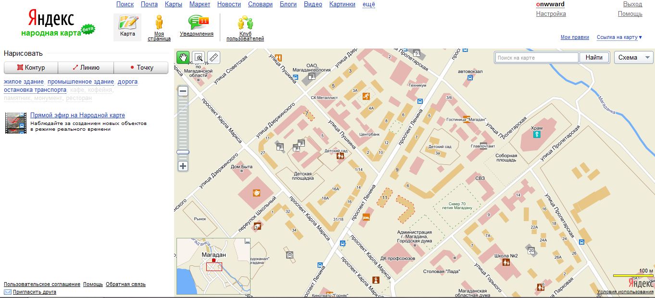Open the Почта top menu link
This screenshot has height=298, width=655.
[149, 4]
